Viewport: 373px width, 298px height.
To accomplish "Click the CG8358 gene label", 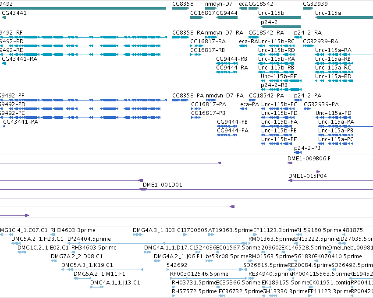I will (183, 4).
